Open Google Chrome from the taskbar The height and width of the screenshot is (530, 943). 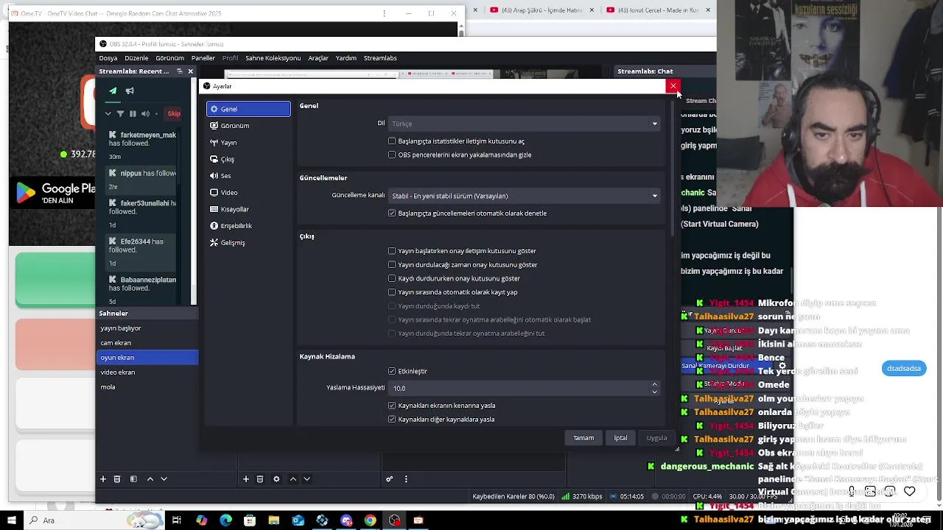[371, 520]
